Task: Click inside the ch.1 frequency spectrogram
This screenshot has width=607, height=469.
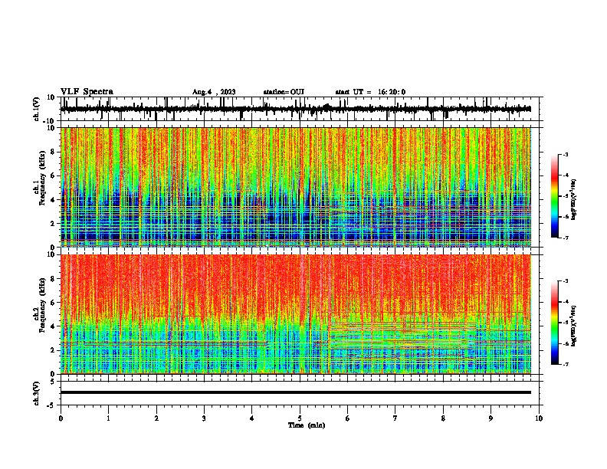Action: click(295, 187)
